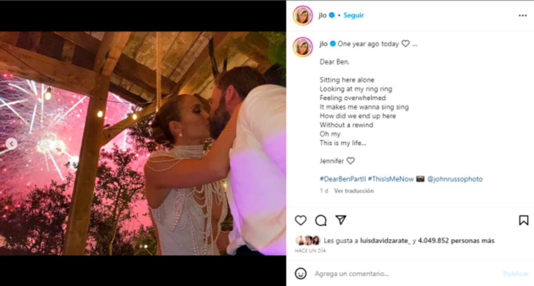
Task: Visit the @johnrussophoto profile
Action: [455, 179]
